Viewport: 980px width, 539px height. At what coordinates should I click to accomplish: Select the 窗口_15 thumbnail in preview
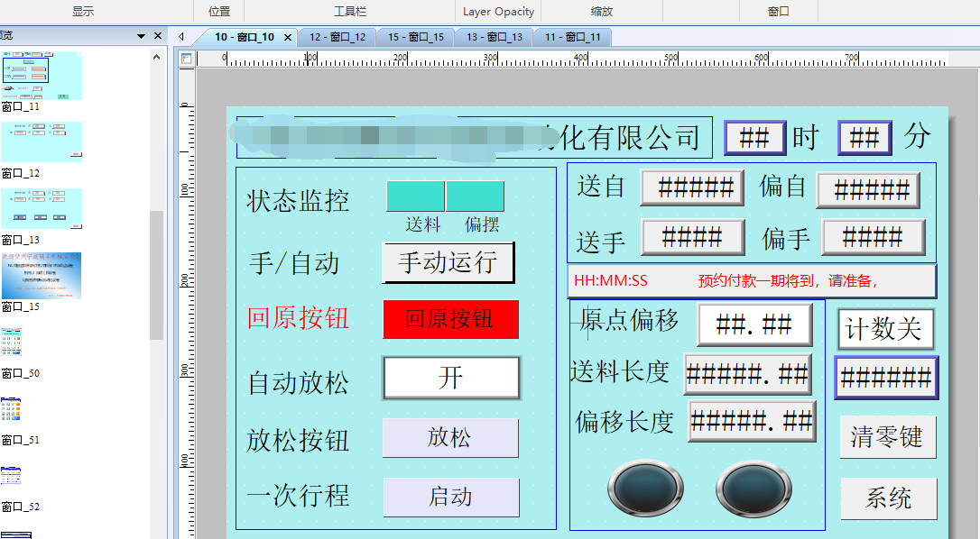click(x=42, y=276)
